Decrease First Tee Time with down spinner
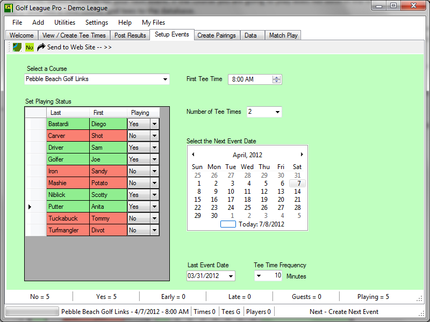 276,82
